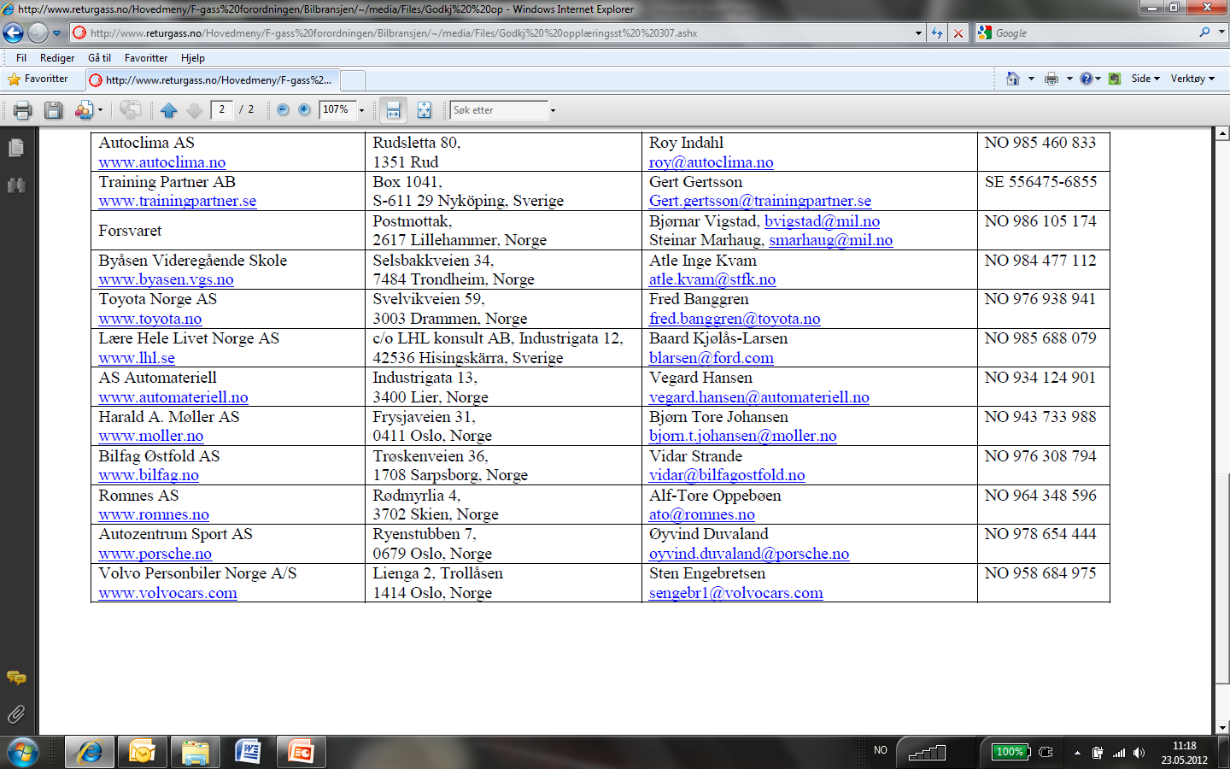Open www.moller.no link
The height and width of the screenshot is (769, 1230).
151,436
